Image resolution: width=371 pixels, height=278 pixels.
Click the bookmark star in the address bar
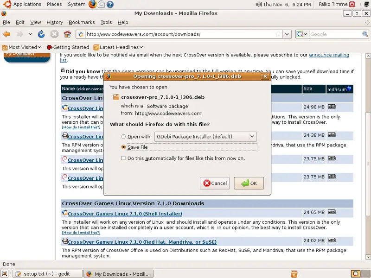click(278, 34)
